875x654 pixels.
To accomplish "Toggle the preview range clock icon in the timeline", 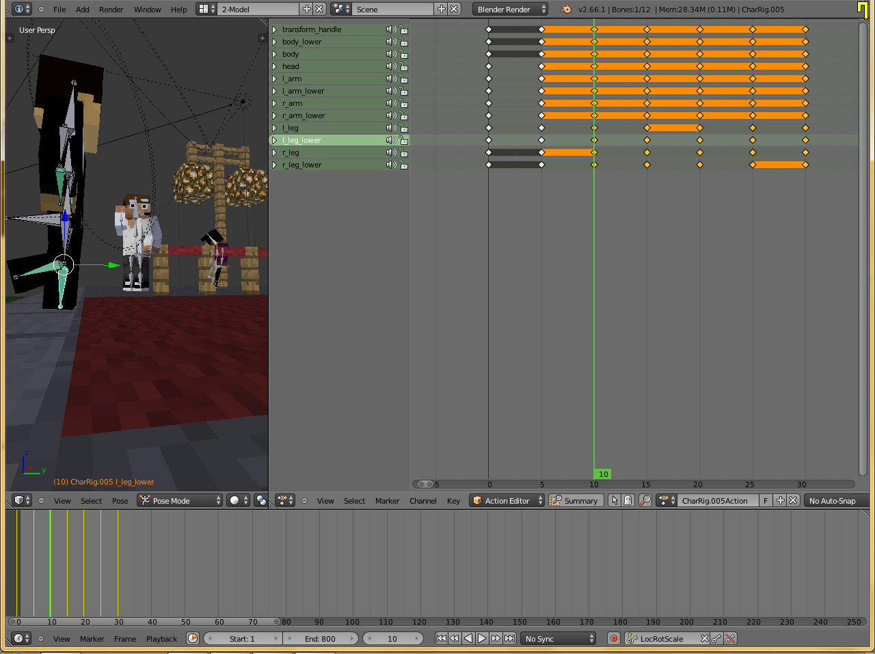I will click(193, 638).
